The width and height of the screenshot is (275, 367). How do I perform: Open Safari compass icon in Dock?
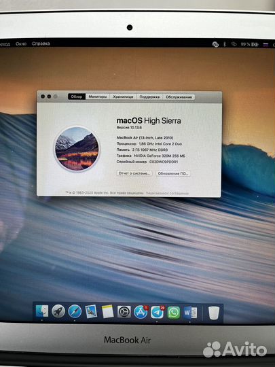[75, 311]
